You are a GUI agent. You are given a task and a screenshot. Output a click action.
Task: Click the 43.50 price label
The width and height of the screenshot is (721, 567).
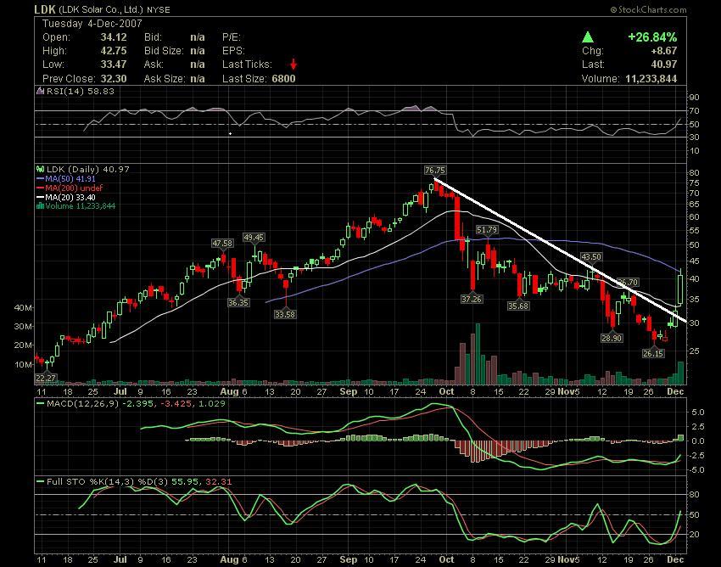pos(591,257)
